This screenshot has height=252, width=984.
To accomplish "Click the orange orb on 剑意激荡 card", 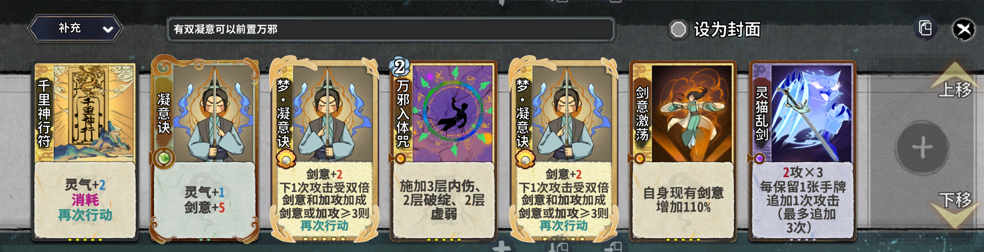I will click(x=639, y=158).
